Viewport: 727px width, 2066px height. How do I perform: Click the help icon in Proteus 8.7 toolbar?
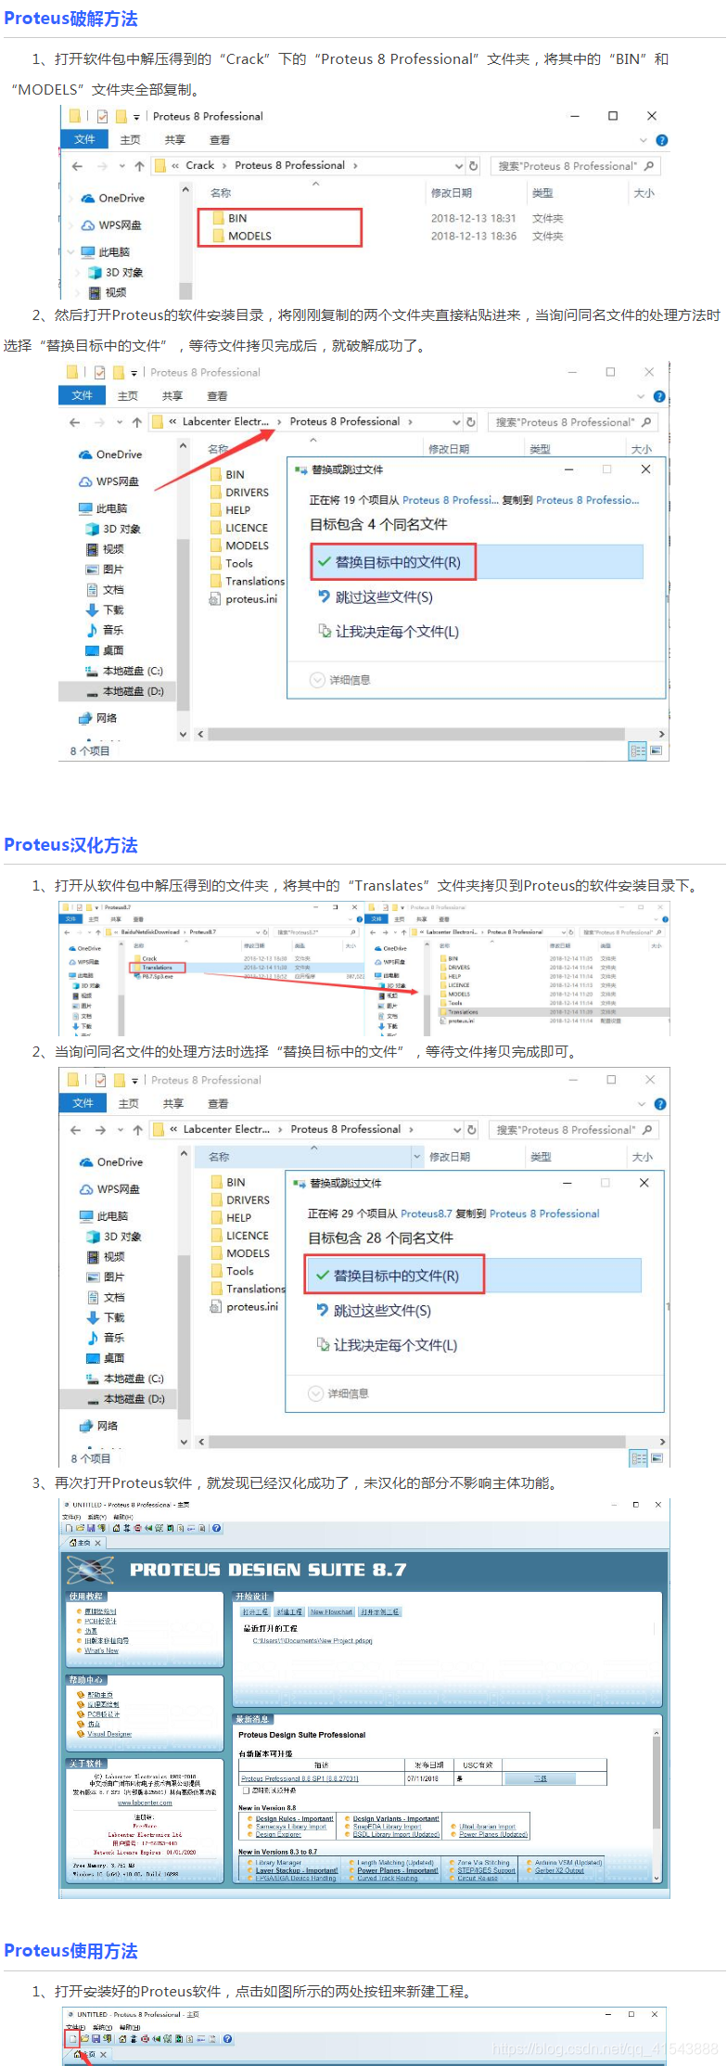(216, 1528)
